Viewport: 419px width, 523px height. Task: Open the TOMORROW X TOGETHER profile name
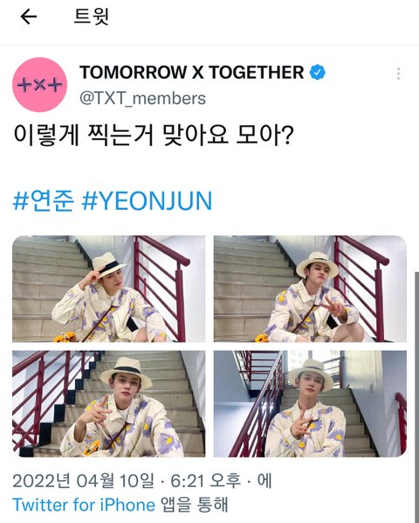[x=192, y=73]
